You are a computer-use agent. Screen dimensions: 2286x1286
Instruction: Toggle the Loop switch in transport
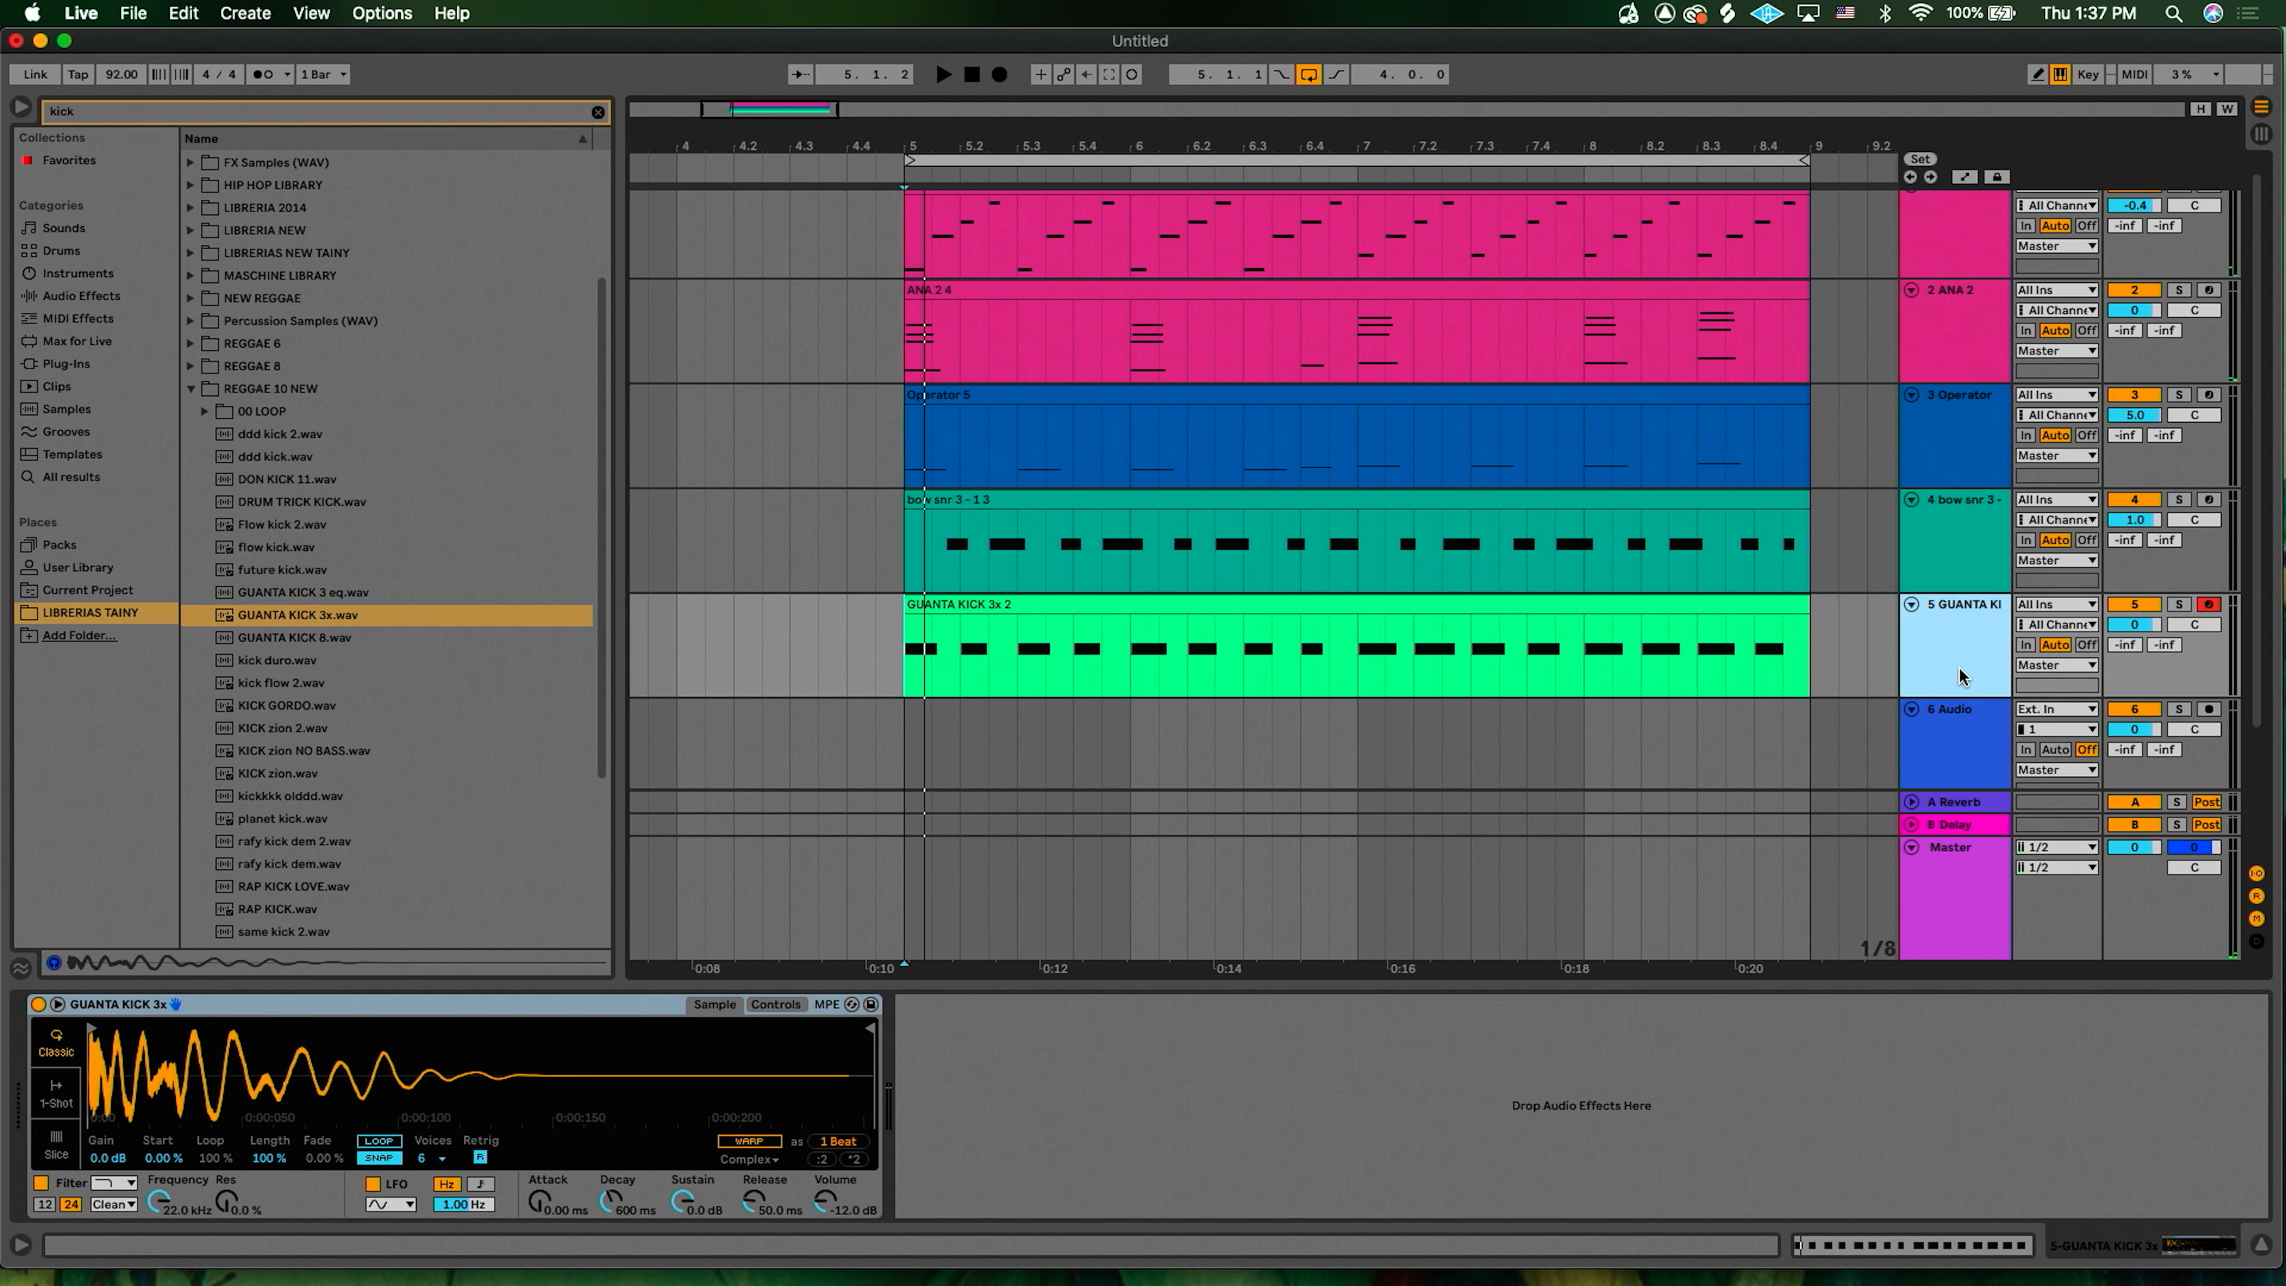coord(1308,74)
